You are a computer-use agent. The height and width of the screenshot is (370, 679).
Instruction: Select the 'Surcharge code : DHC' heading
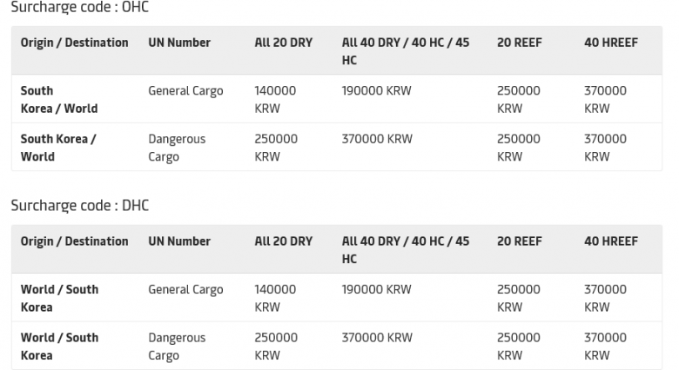click(80, 205)
